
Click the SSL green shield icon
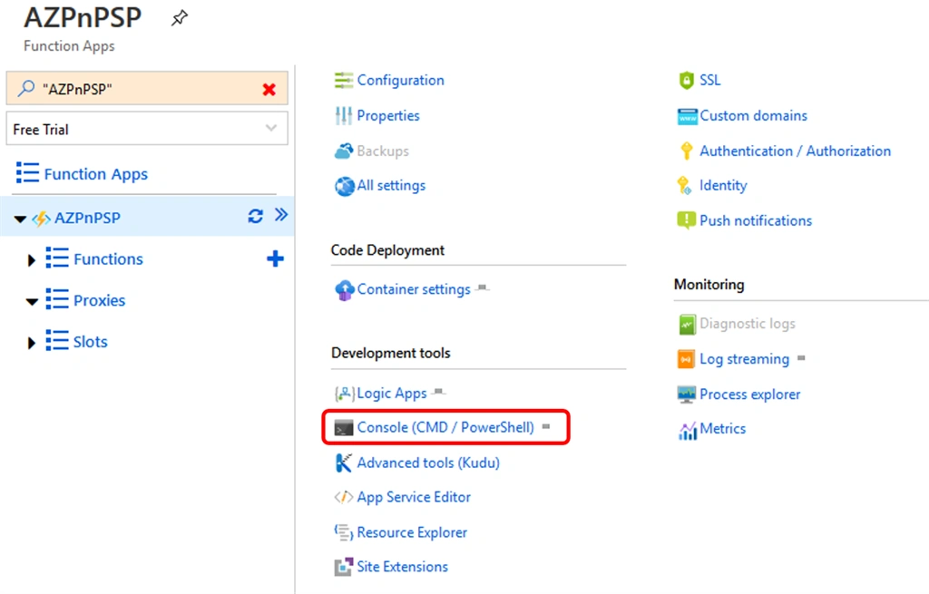686,80
